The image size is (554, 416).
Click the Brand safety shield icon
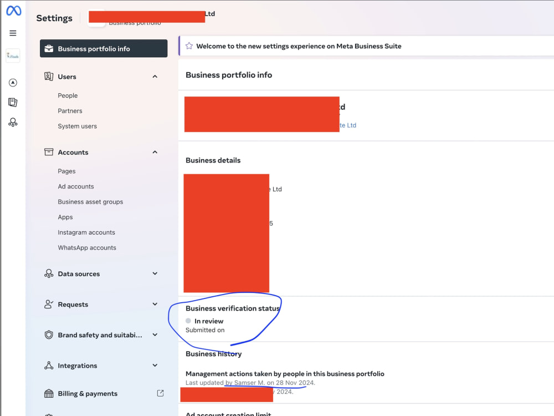(49, 334)
